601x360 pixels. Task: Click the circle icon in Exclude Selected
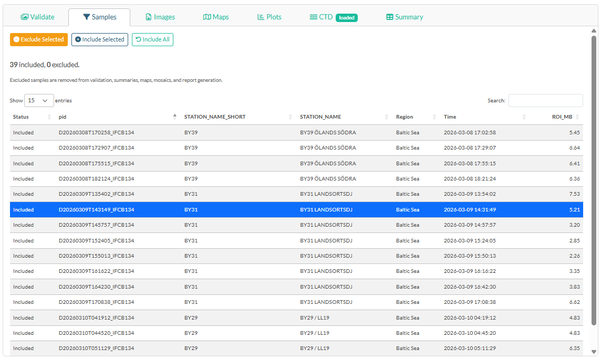(x=16, y=39)
